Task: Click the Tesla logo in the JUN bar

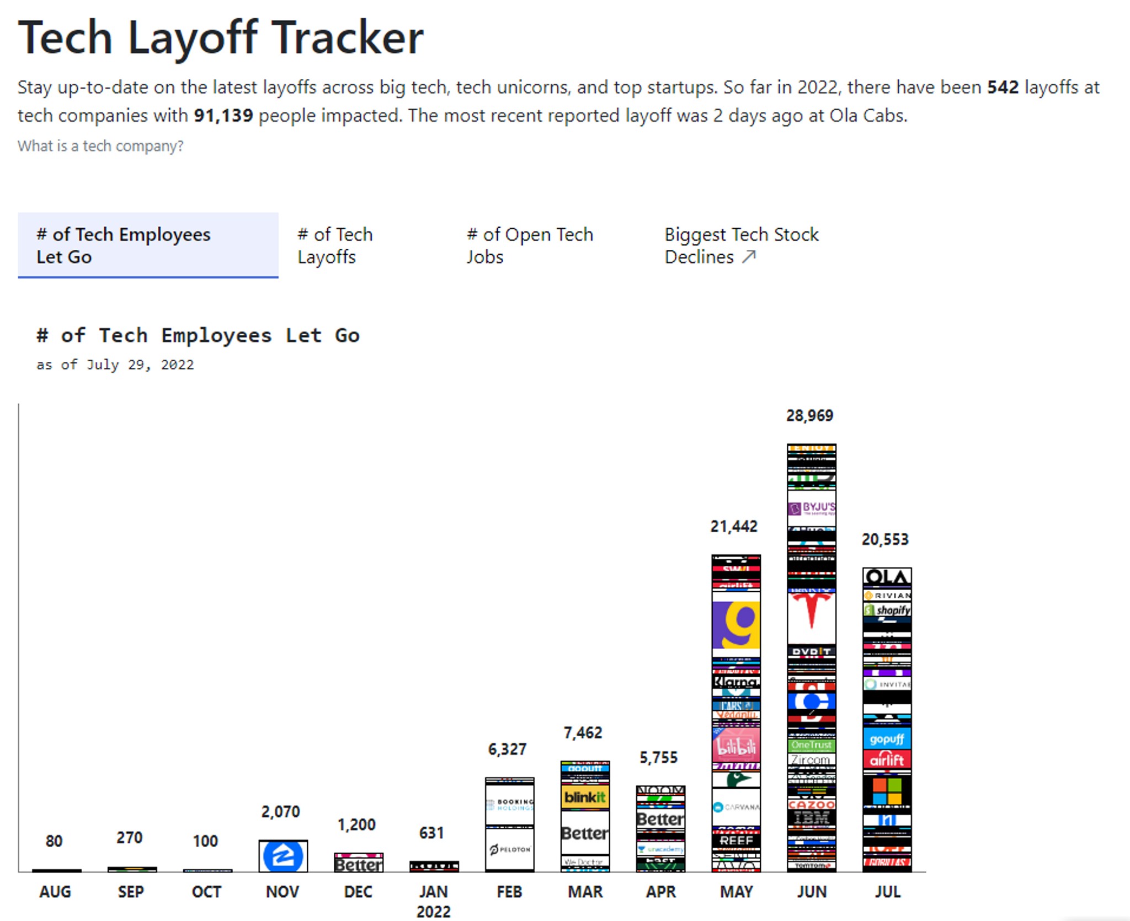Action: click(812, 617)
